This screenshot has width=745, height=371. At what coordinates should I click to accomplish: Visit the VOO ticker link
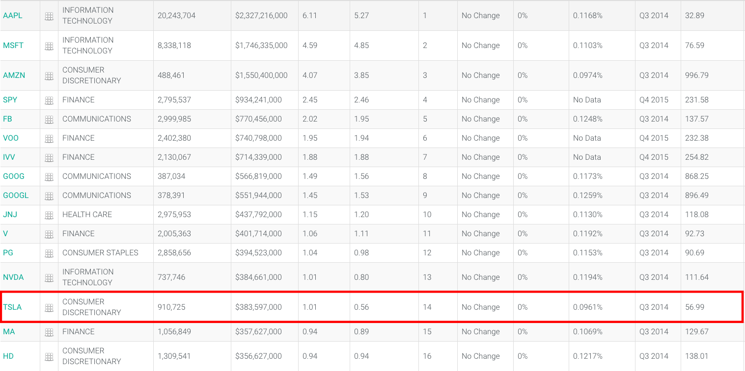pyautogui.click(x=11, y=138)
